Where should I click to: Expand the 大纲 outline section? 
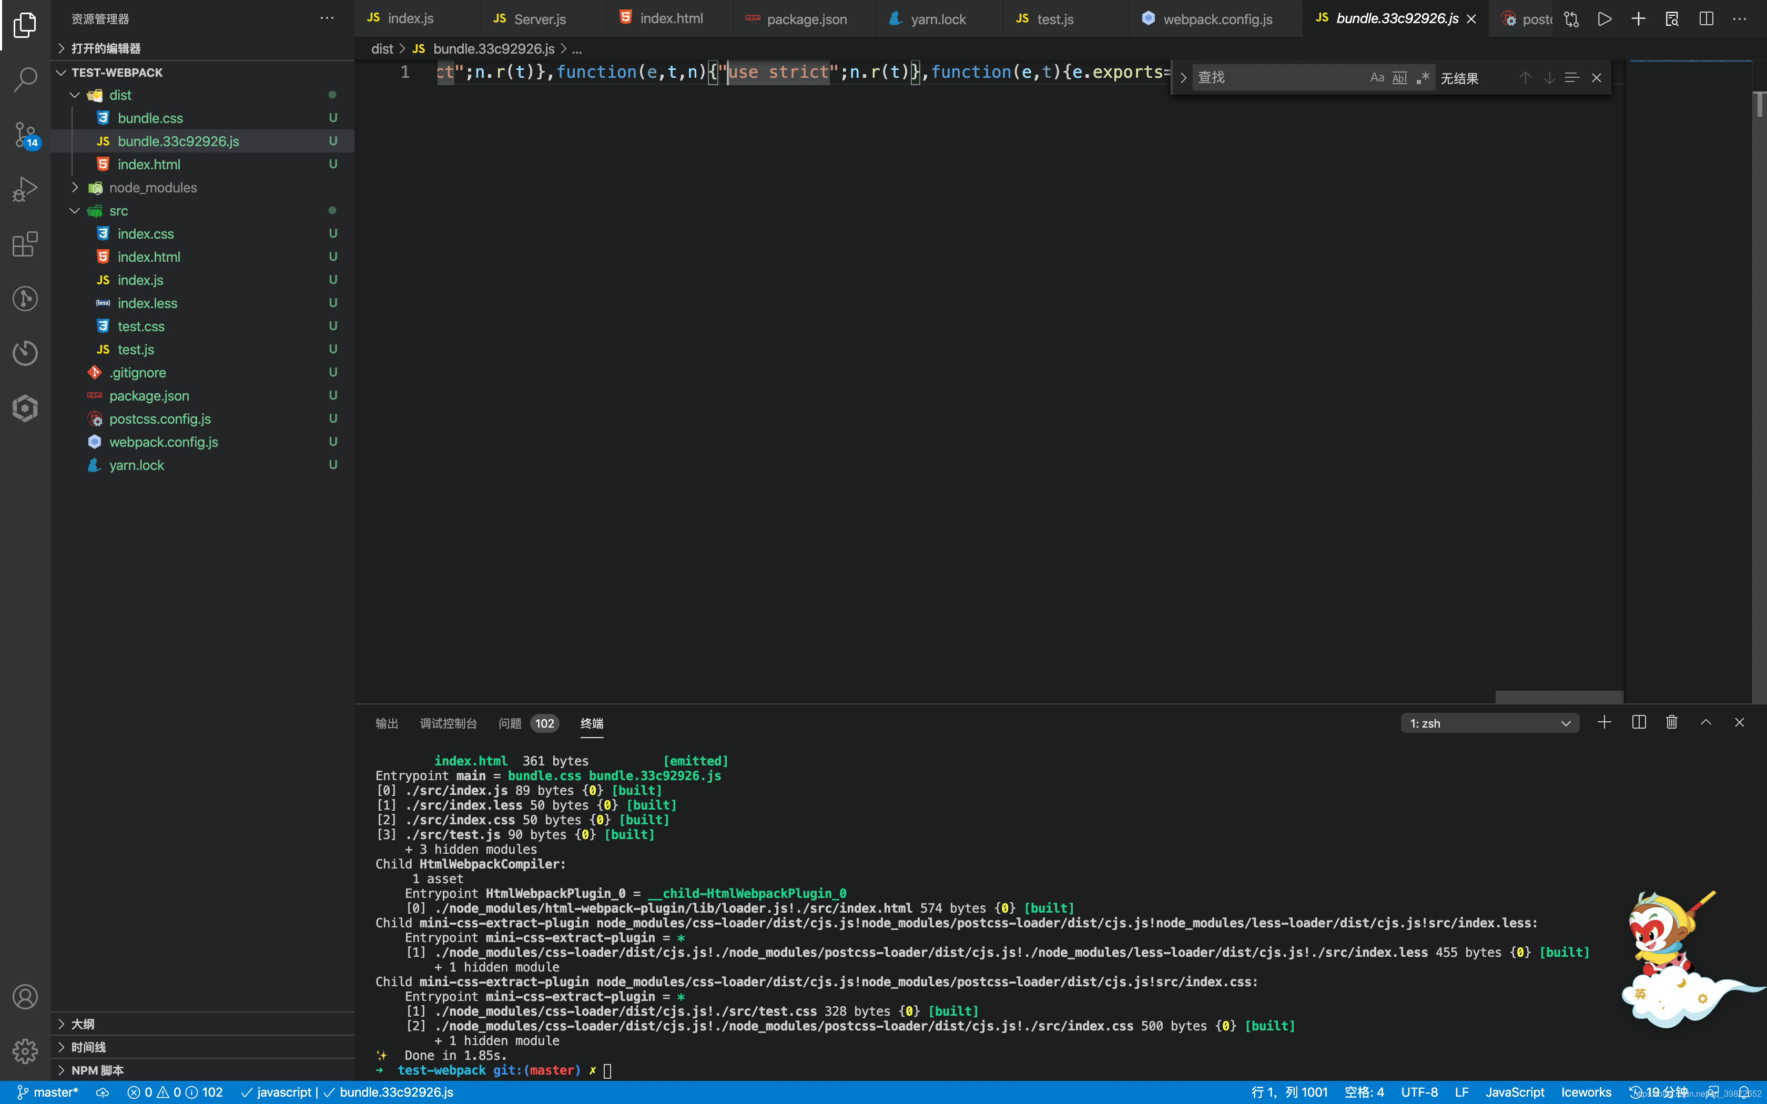202,1024
